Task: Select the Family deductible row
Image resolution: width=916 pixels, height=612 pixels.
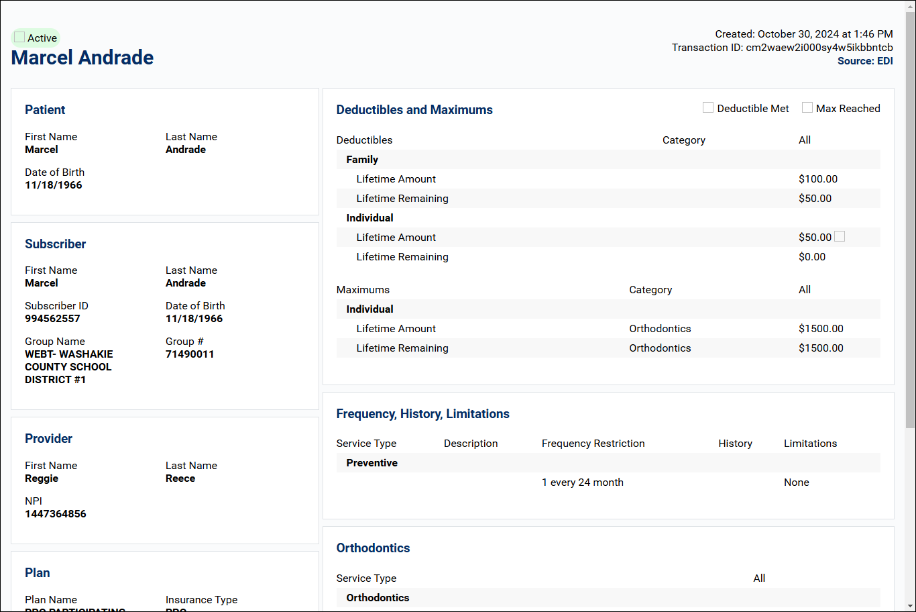Action: (x=362, y=159)
